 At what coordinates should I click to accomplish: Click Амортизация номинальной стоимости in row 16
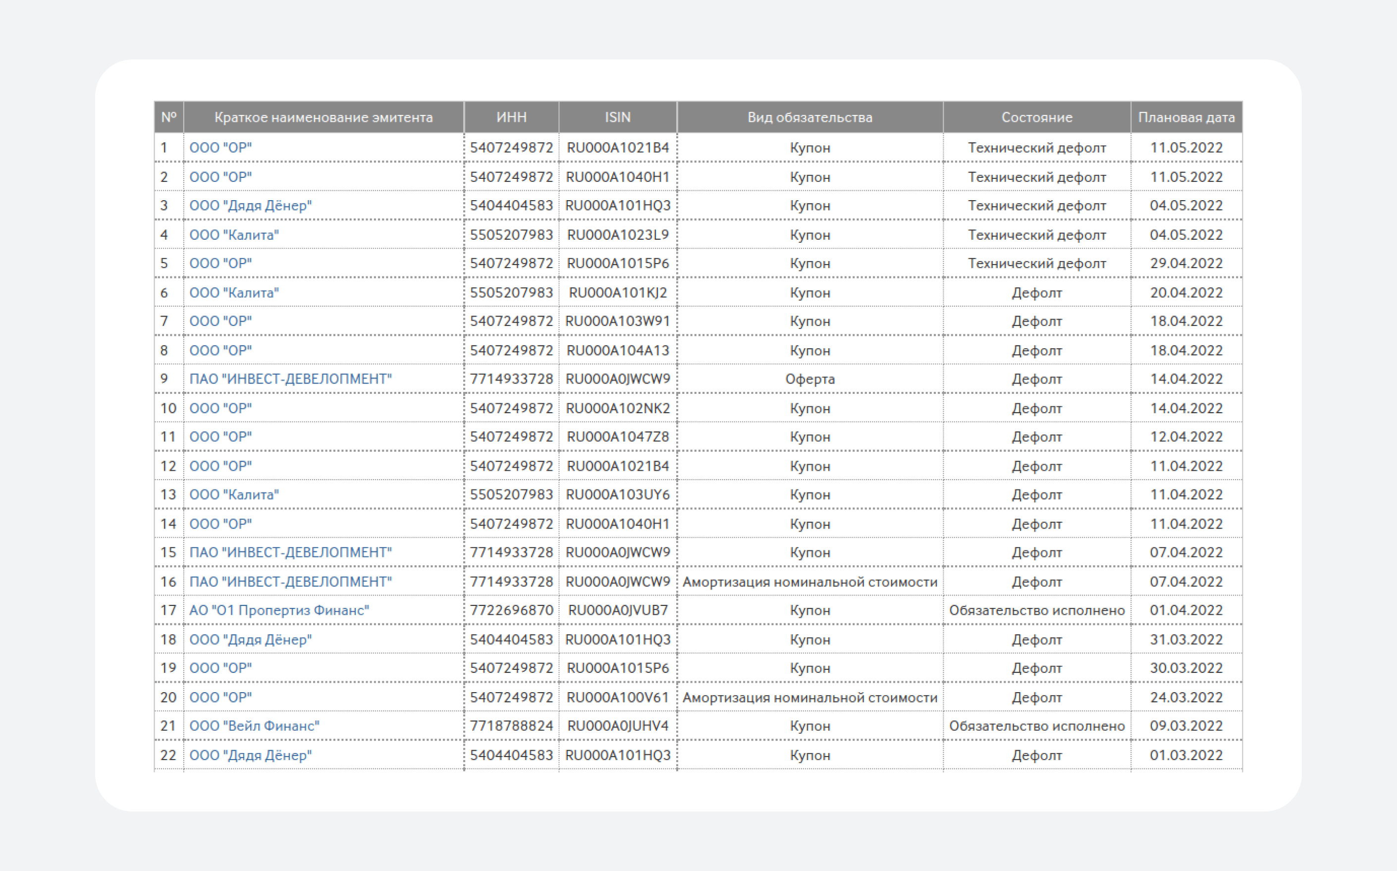[809, 582]
